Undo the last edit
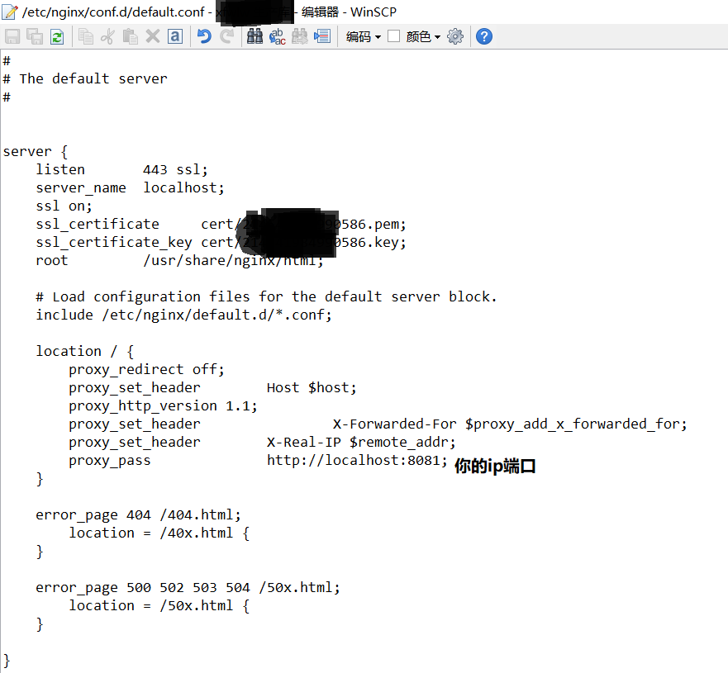This screenshot has width=728, height=673. click(x=204, y=36)
